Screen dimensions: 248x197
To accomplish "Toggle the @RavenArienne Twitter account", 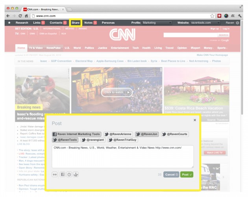I will [x=118, y=134].
